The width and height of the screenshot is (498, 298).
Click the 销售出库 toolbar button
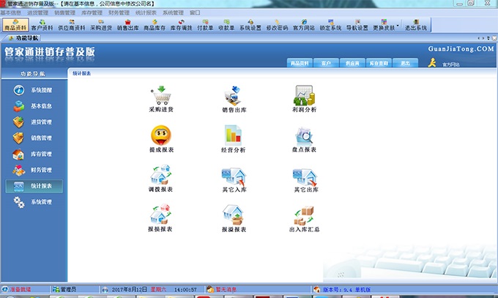[x=127, y=25]
